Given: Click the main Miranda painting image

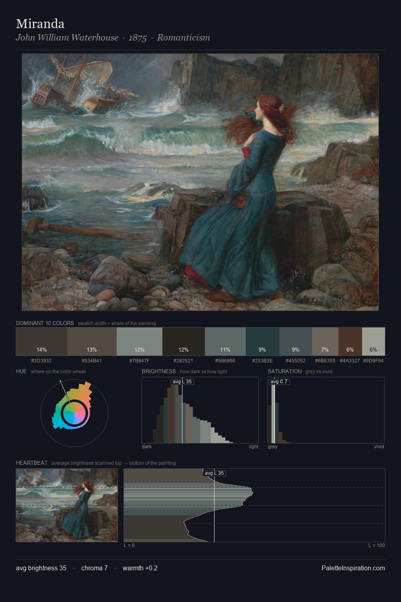Looking at the screenshot, I should [x=200, y=182].
